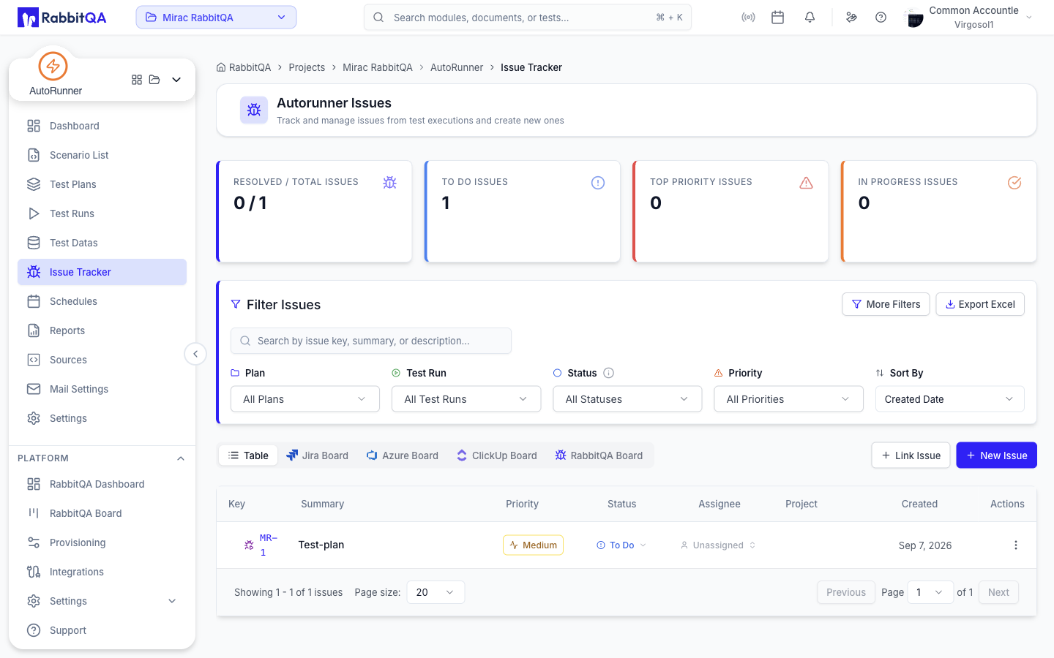Collapse the sidebar with the arrow handle

coord(195,354)
